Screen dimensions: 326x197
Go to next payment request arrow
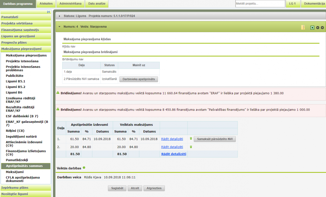click(322, 28)
